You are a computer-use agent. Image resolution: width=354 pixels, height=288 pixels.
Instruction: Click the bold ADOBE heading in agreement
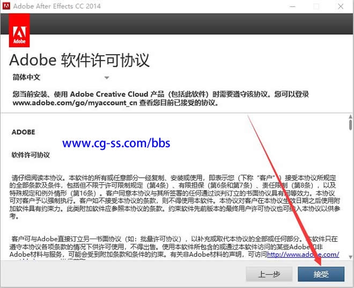click(23, 132)
